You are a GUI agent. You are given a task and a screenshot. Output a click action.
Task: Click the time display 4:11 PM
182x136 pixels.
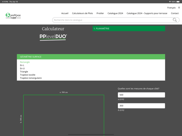pos(5,2)
